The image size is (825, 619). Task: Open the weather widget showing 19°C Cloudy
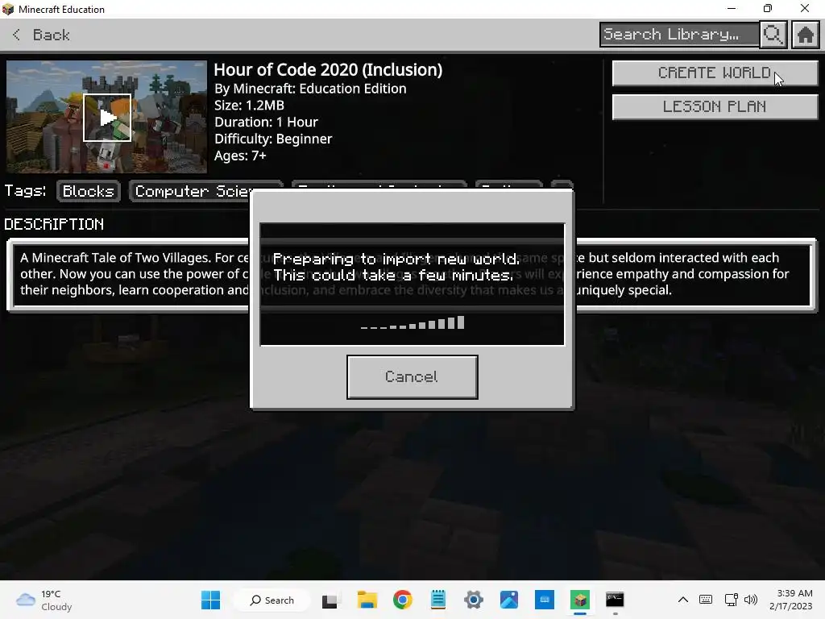point(44,600)
